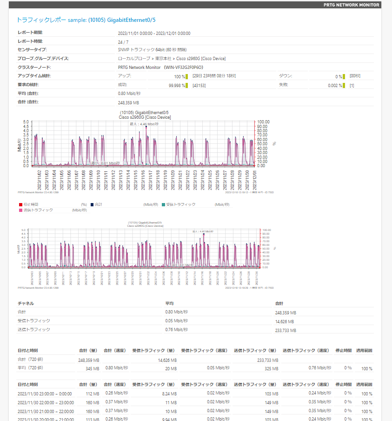Click 233,733 MB in the channel table
Screen dimensions: 392x421
coord(286,331)
